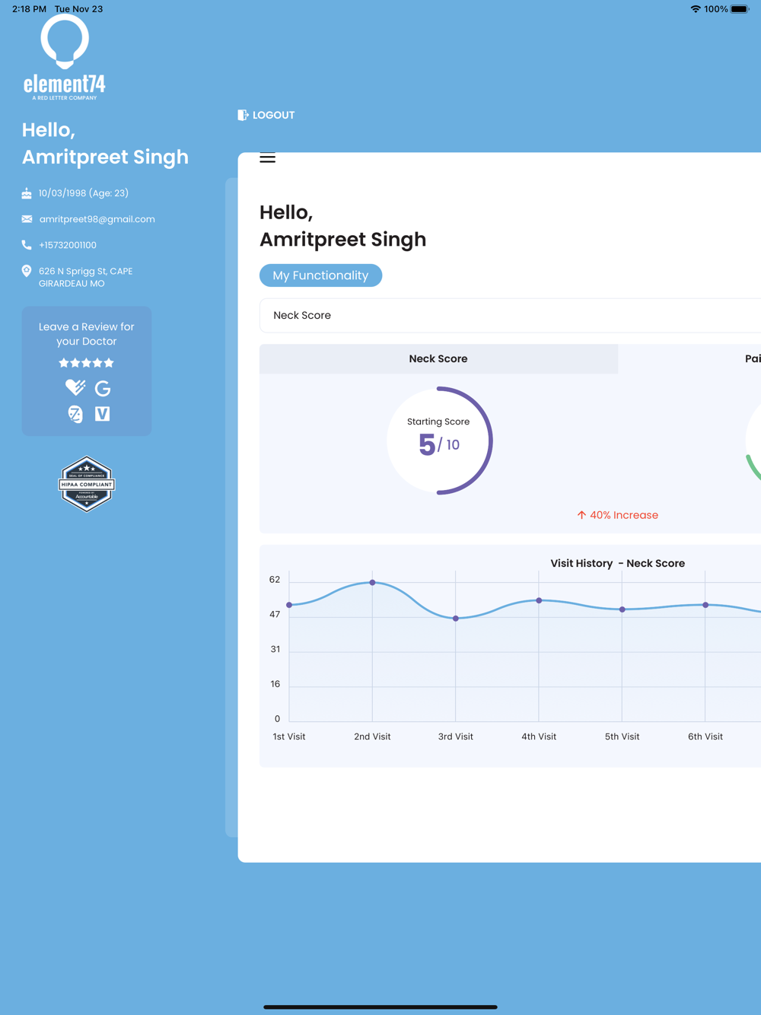Click the '5th Visit' axis label

[622, 737]
